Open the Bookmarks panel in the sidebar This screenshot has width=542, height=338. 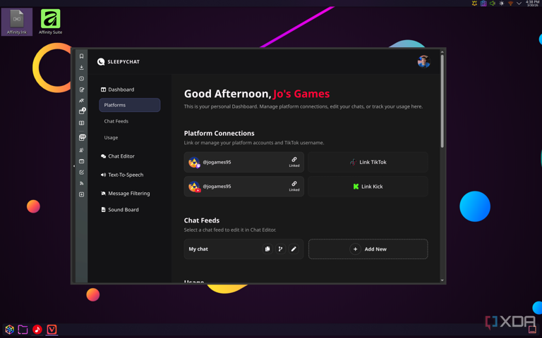(82, 56)
